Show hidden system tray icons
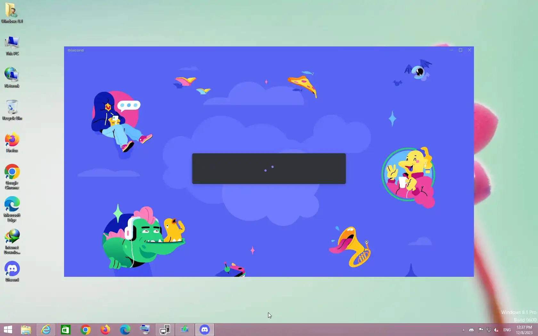The image size is (538, 336). (463, 330)
